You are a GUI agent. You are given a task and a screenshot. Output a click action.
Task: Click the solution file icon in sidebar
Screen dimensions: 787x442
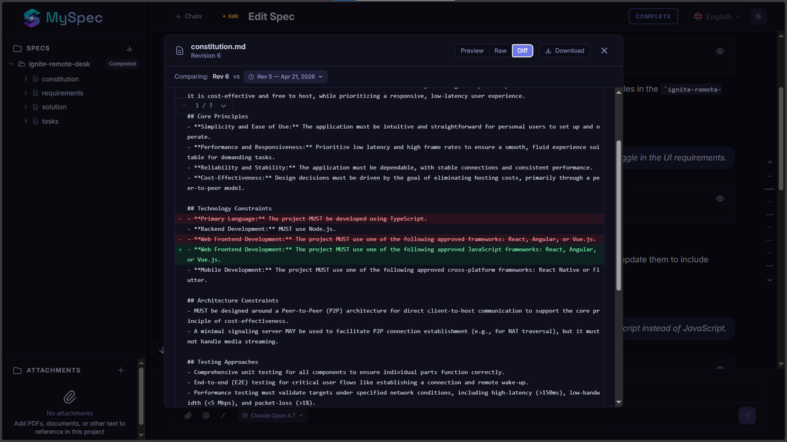tap(35, 107)
